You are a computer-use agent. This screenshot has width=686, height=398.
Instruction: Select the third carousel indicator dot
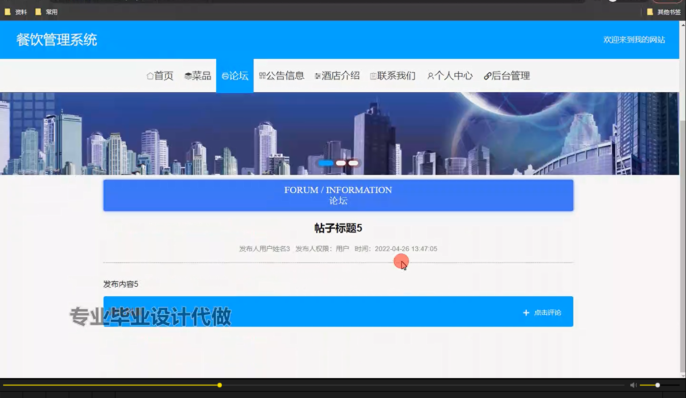[353, 163]
